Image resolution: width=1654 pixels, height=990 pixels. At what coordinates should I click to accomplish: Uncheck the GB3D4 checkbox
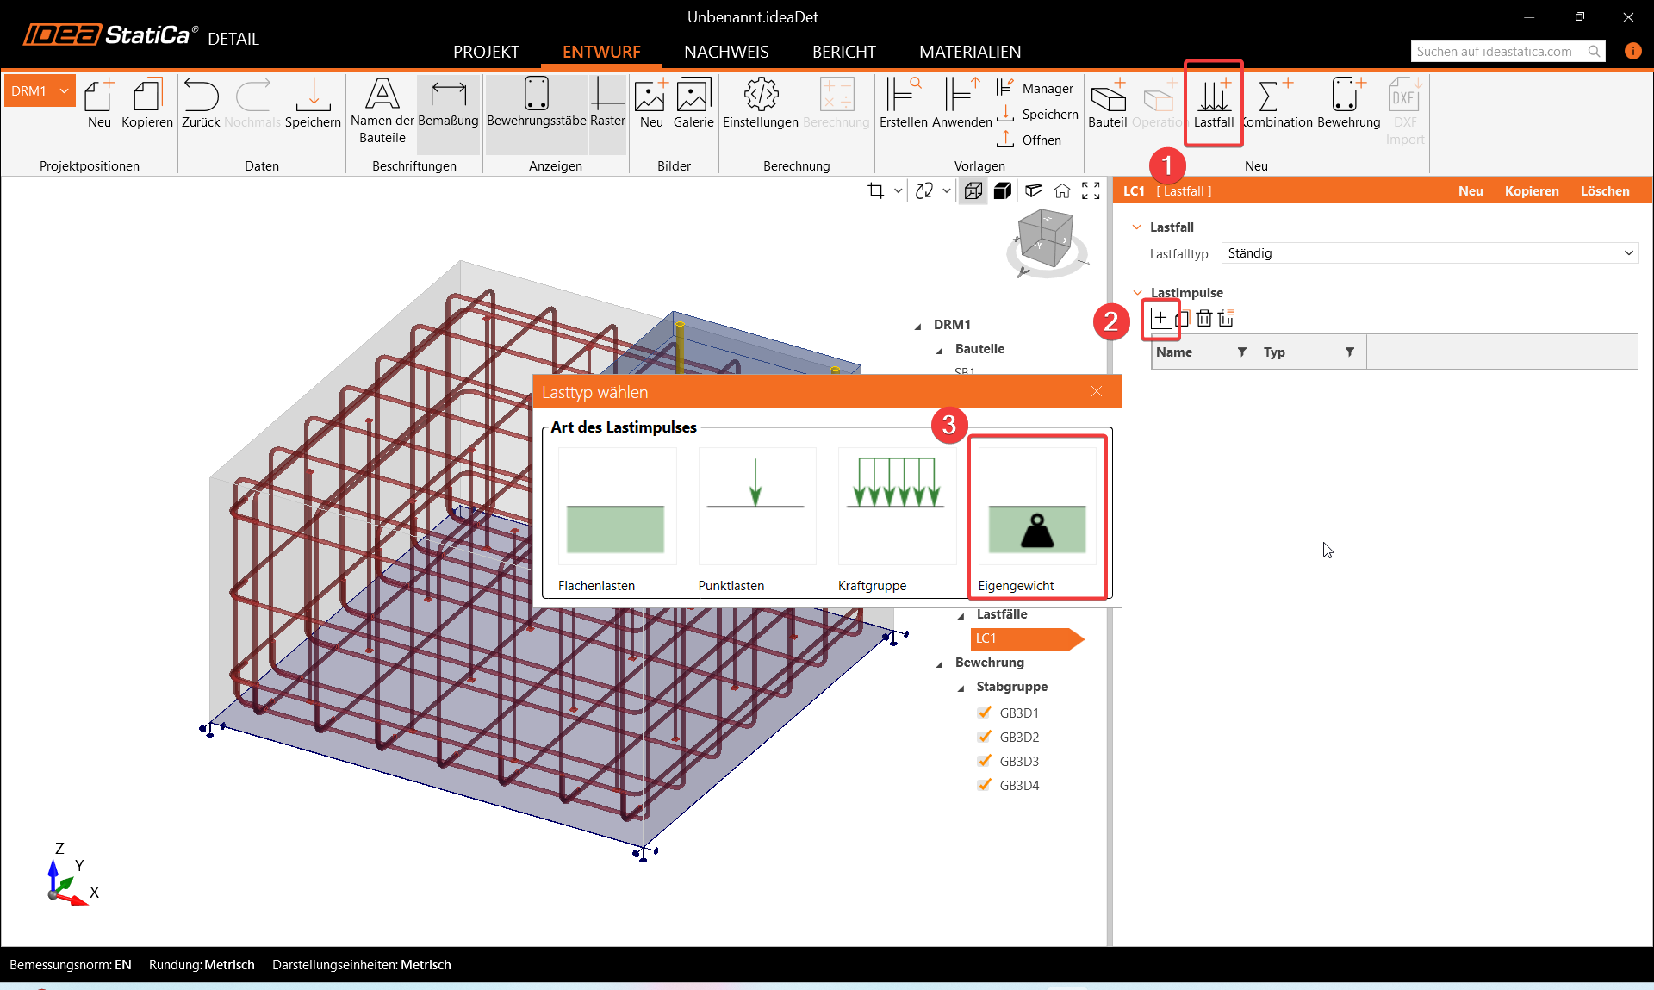(985, 785)
